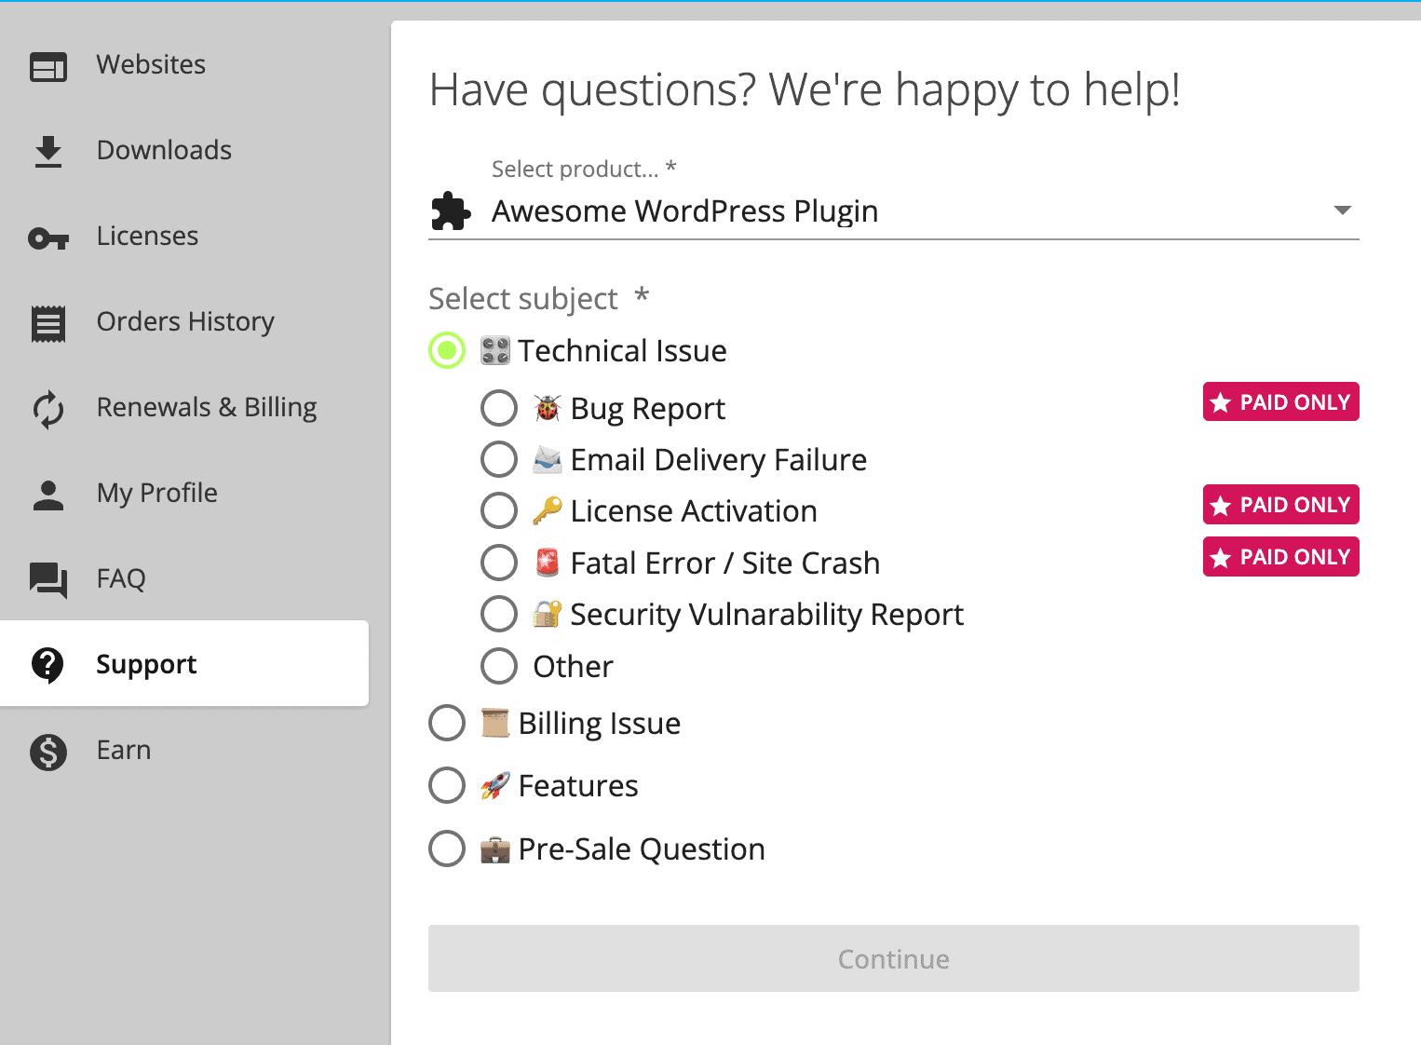
Task: Open the Websites menu item
Action: click(184, 65)
